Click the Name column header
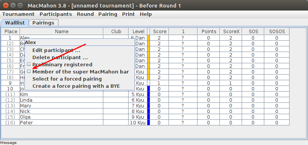Screen dimensions: 308x145 point(61,31)
